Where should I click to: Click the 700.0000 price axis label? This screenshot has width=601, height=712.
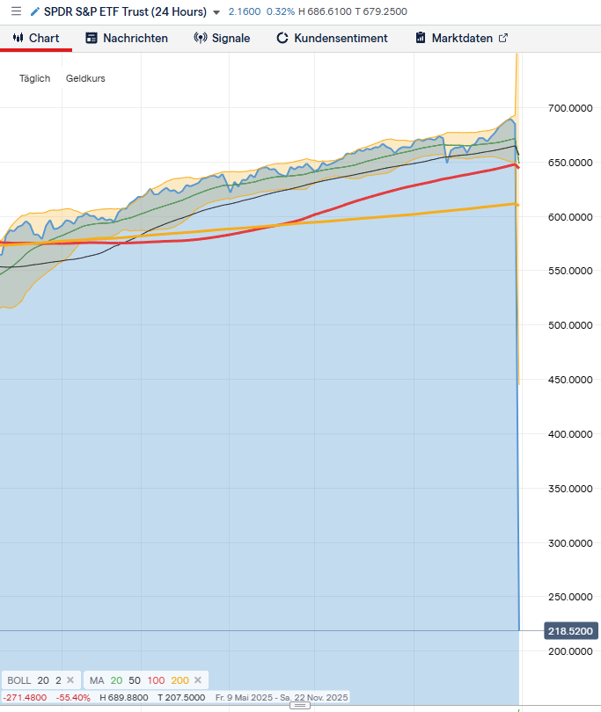pyautogui.click(x=570, y=108)
